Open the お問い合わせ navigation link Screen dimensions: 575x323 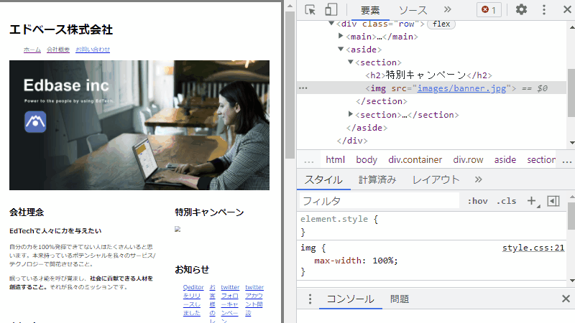tap(93, 50)
